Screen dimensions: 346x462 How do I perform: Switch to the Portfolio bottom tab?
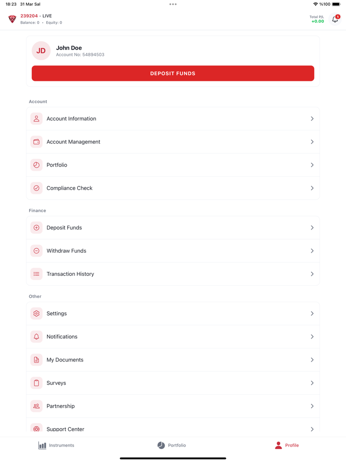(x=172, y=446)
